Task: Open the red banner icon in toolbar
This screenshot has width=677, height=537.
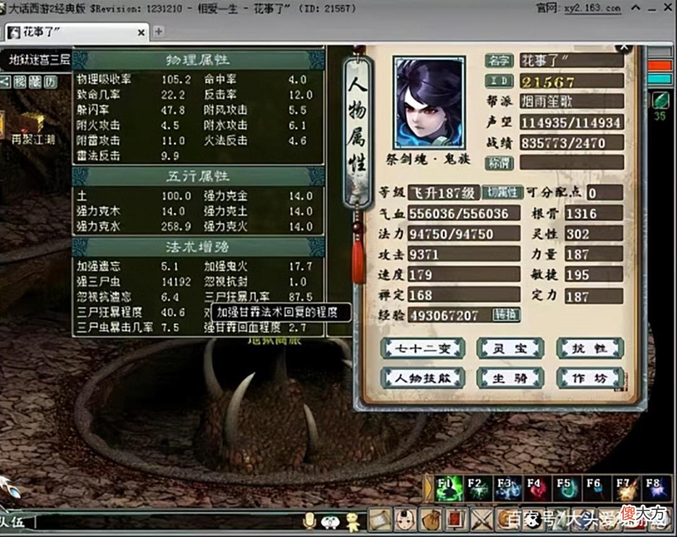Action: tap(456, 520)
